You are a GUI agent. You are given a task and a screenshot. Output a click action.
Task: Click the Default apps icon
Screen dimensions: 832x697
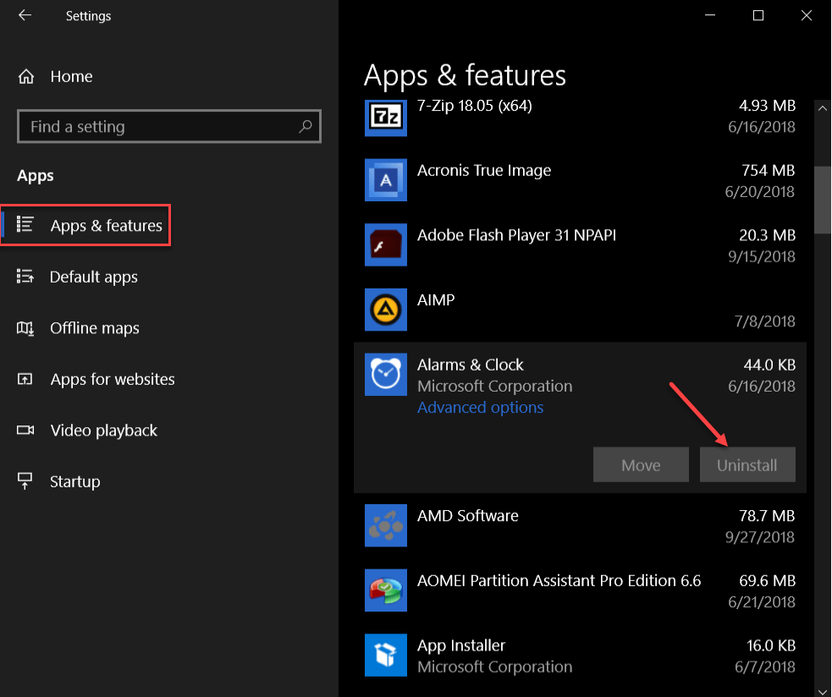tap(25, 277)
